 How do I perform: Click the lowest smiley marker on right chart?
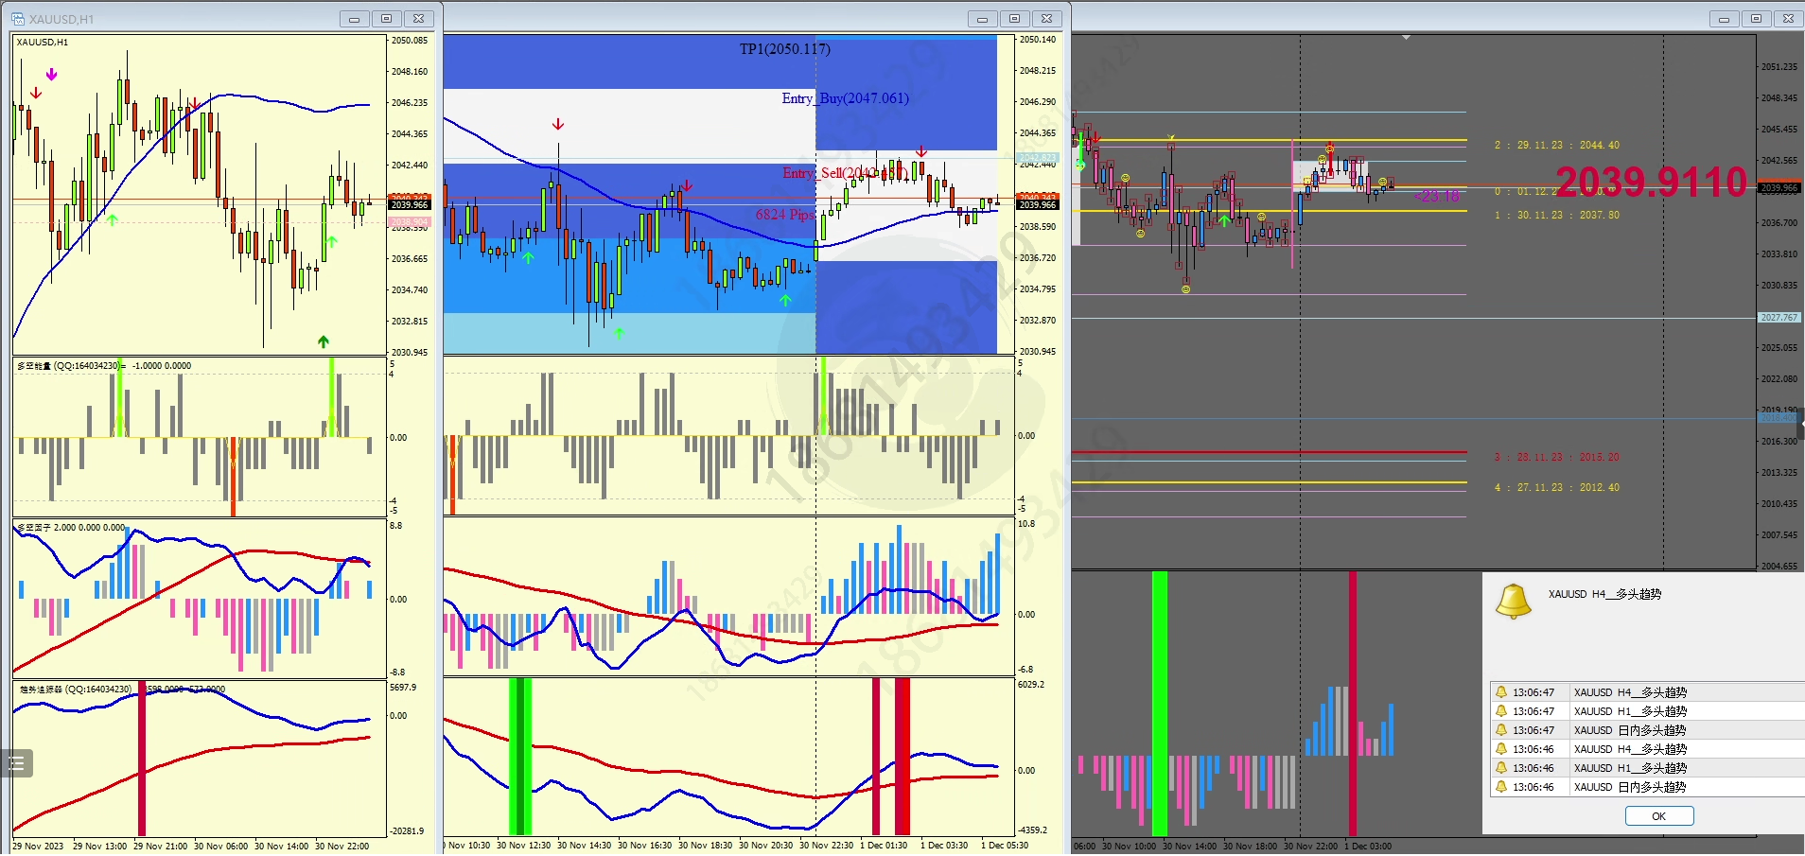click(1185, 289)
